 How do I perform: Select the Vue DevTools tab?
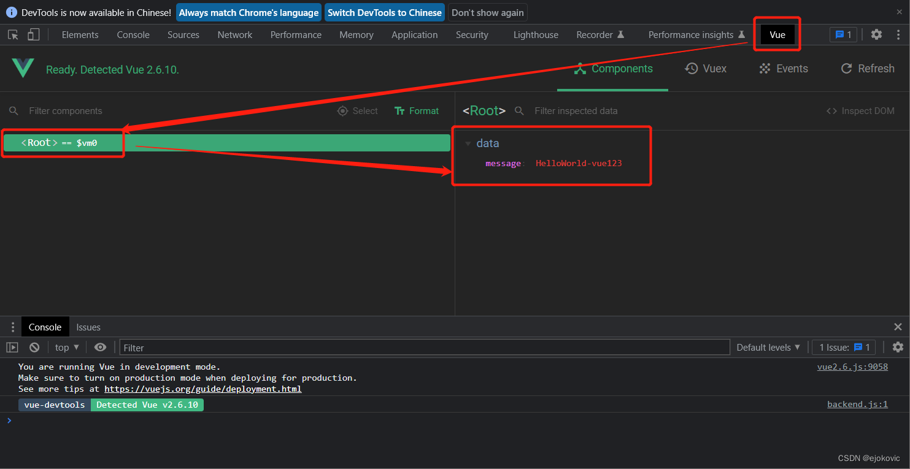pyautogui.click(x=777, y=35)
